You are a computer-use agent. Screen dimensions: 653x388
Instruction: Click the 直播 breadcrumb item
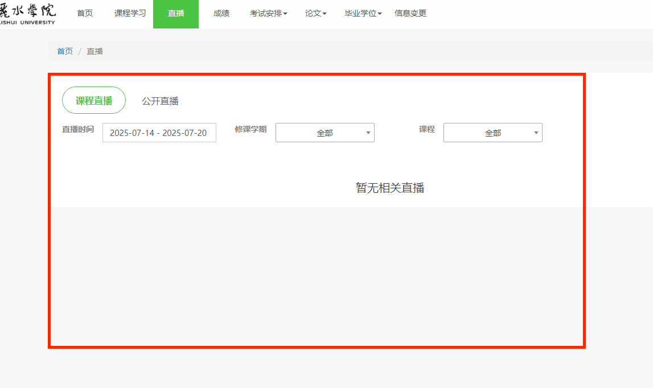tap(95, 51)
